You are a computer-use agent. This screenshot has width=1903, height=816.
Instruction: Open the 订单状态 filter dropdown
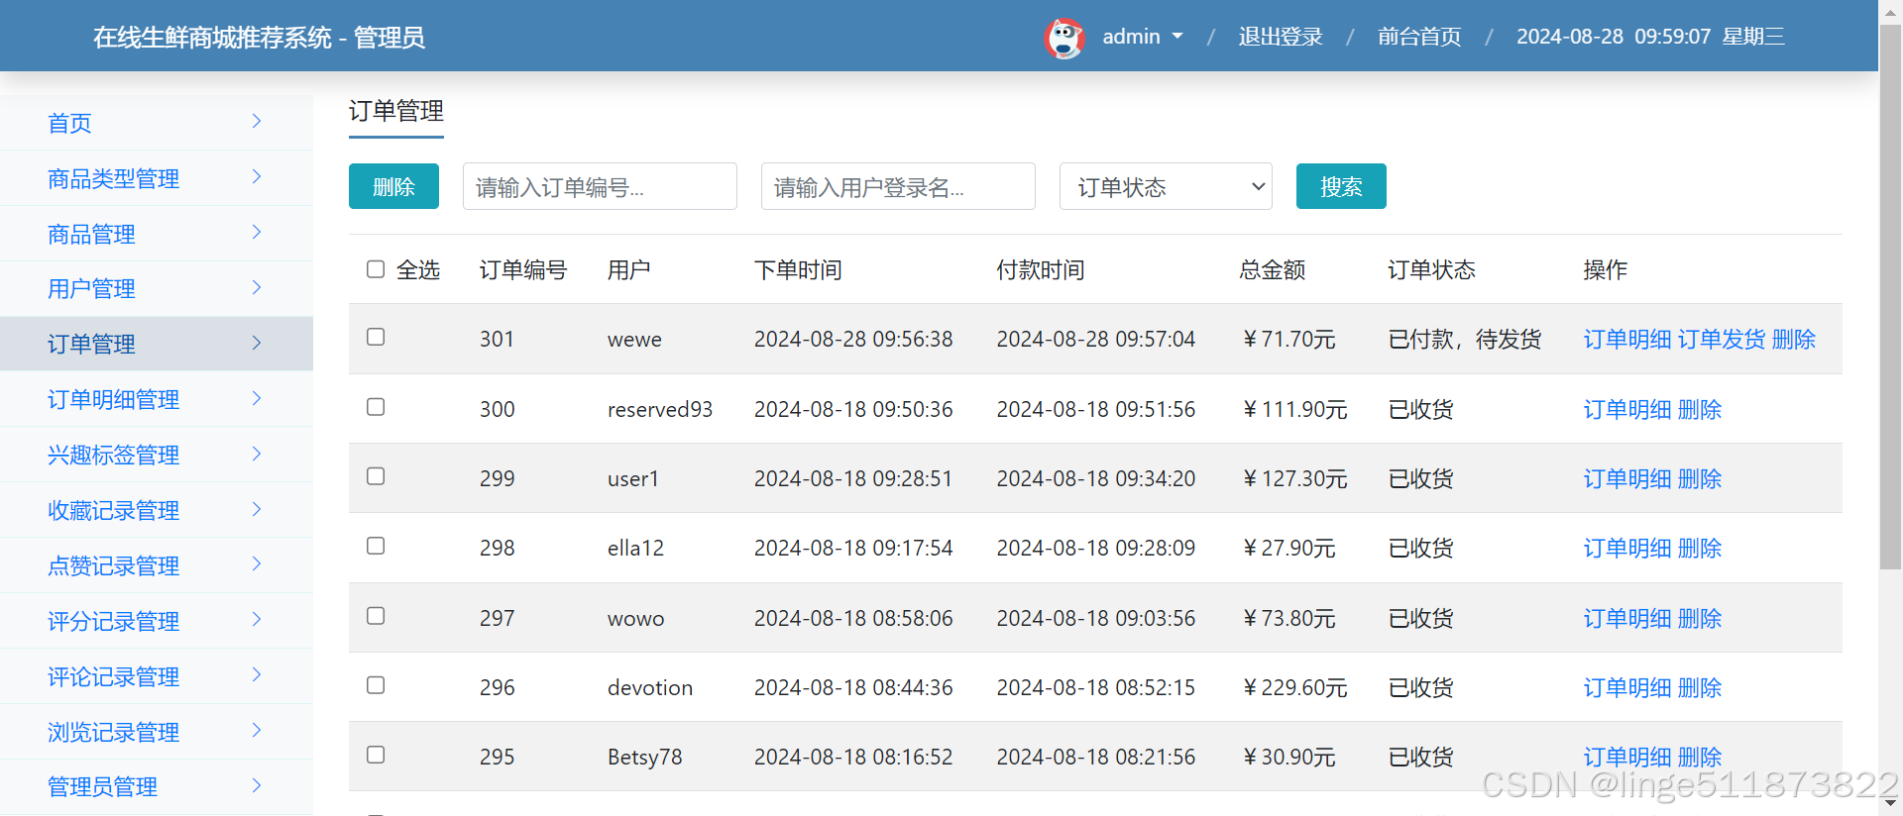pyautogui.click(x=1166, y=186)
